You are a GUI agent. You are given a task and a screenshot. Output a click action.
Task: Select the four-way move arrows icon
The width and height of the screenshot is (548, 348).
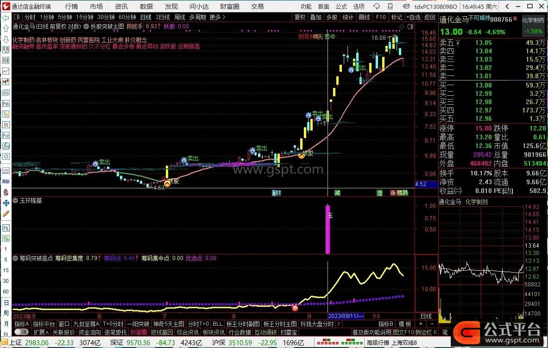pyautogui.click(x=6, y=203)
